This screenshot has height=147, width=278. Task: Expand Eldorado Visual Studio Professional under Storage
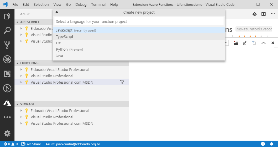coord(21,111)
